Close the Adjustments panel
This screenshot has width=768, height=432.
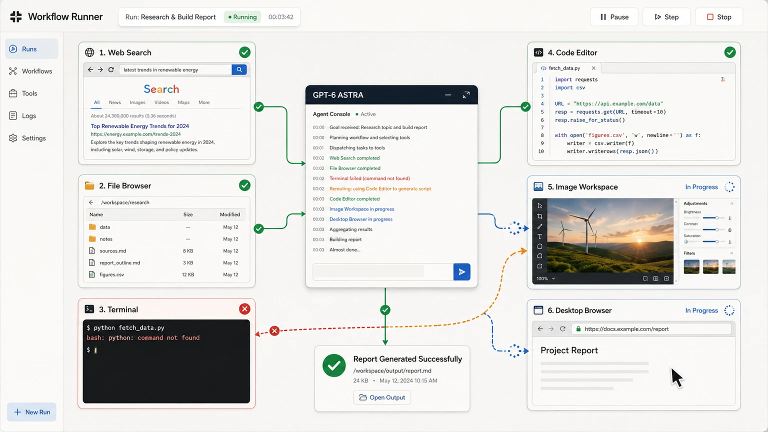coord(731,203)
